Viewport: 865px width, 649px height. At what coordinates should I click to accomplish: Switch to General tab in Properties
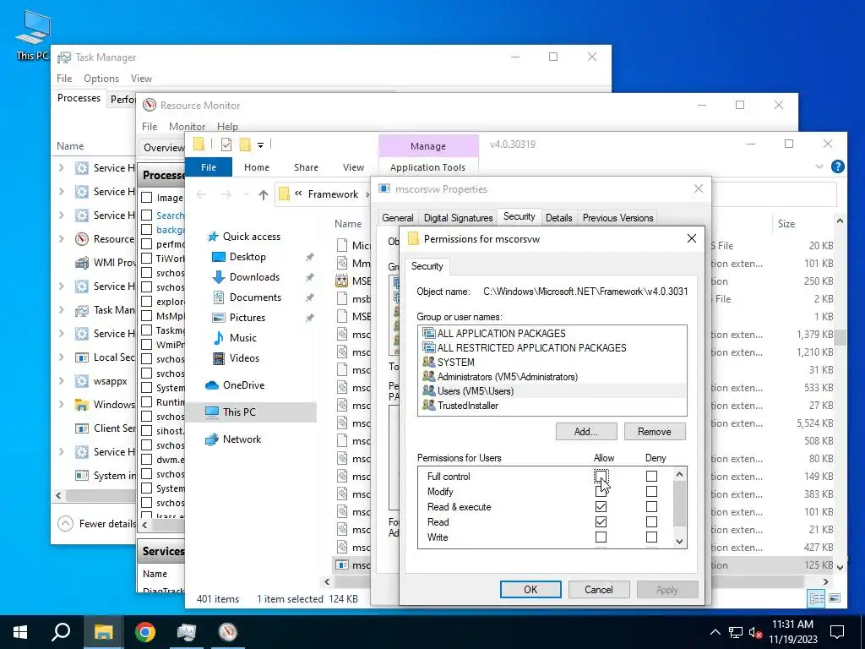397,218
